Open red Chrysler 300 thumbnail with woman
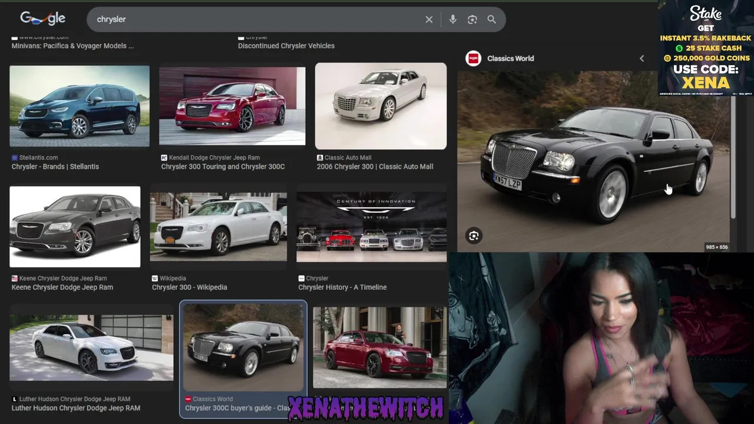The width and height of the screenshot is (754, 424). coord(380,347)
